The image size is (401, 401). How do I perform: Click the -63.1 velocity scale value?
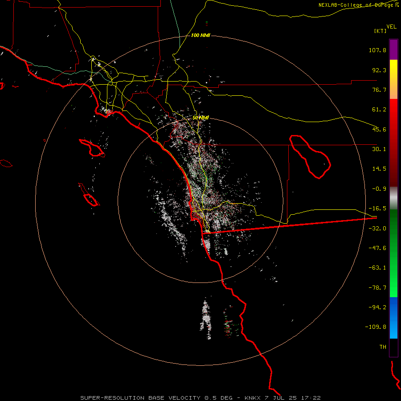point(377,268)
